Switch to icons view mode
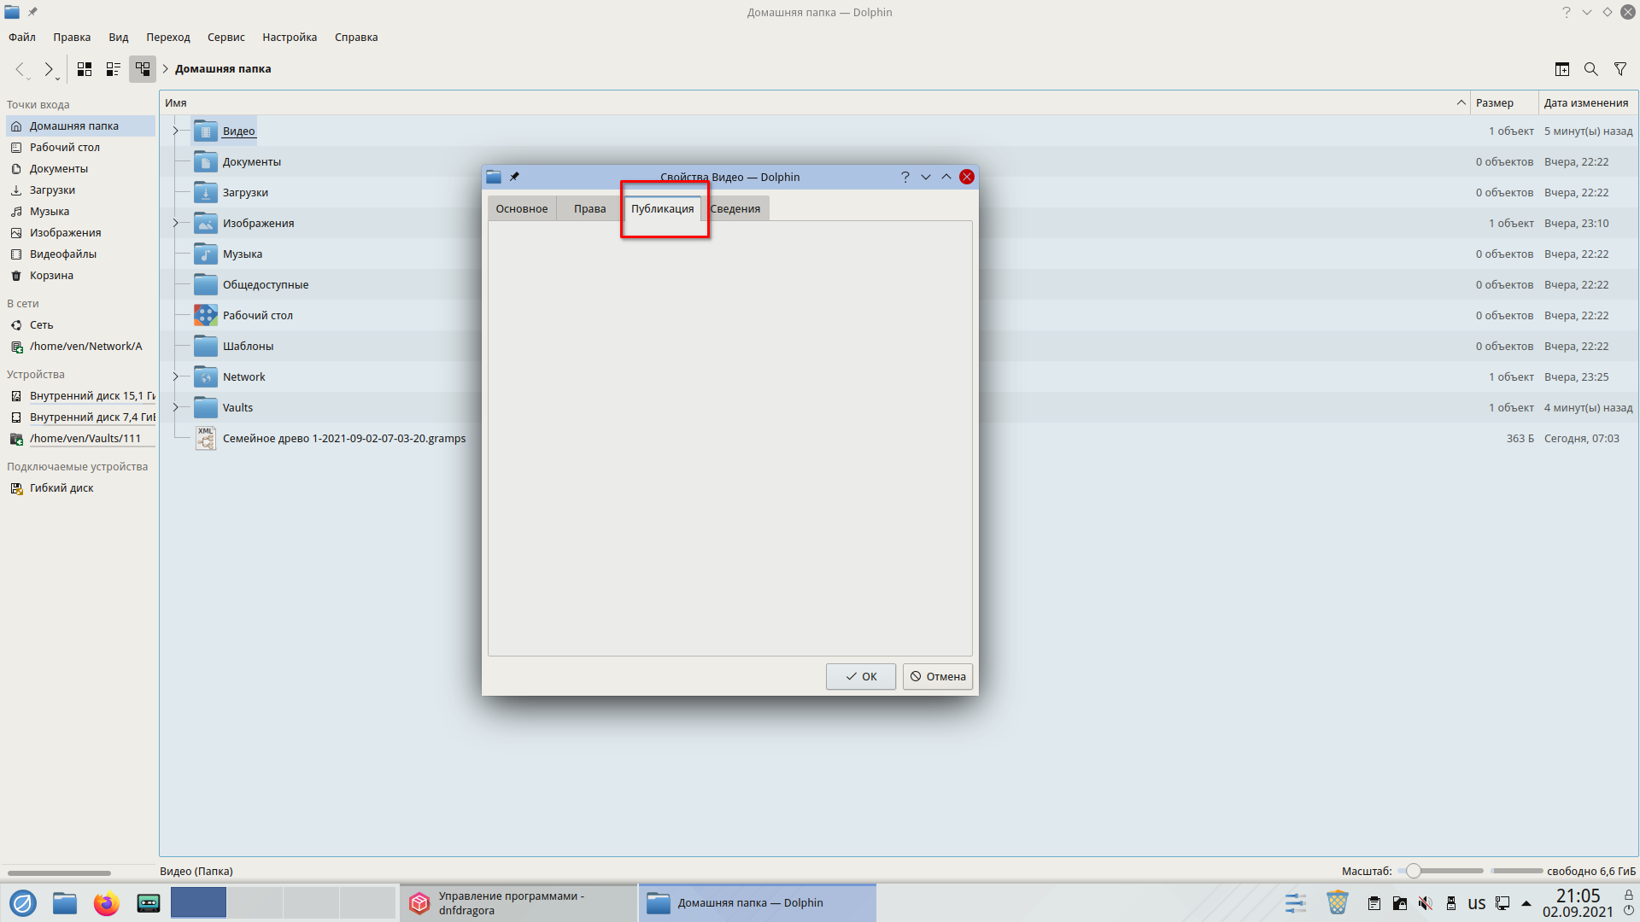The width and height of the screenshot is (1640, 922). (85, 69)
